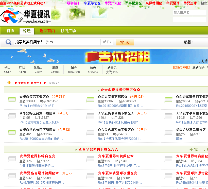Viewport: 208px width, 189px height.
Task: Click 切换到宽版 link
Action: point(182,67)
